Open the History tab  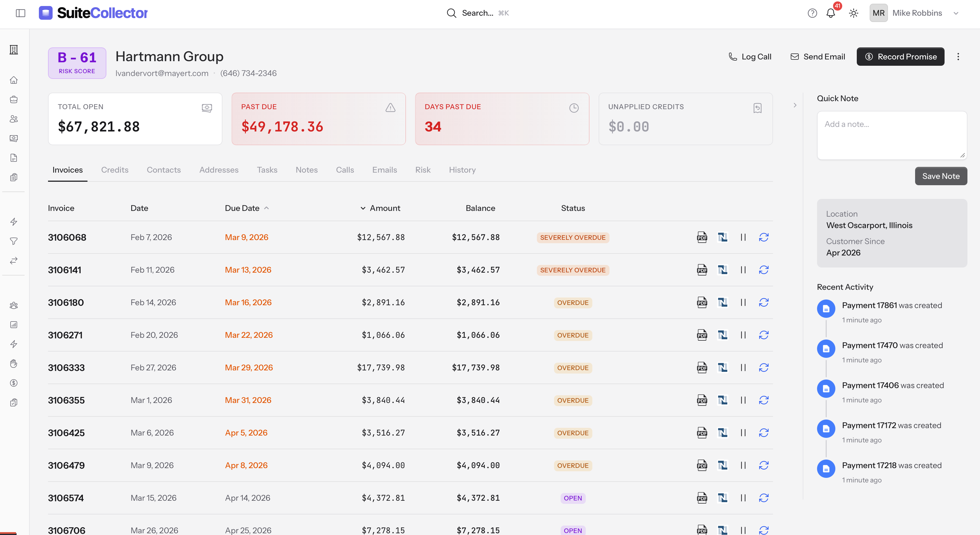462,170
